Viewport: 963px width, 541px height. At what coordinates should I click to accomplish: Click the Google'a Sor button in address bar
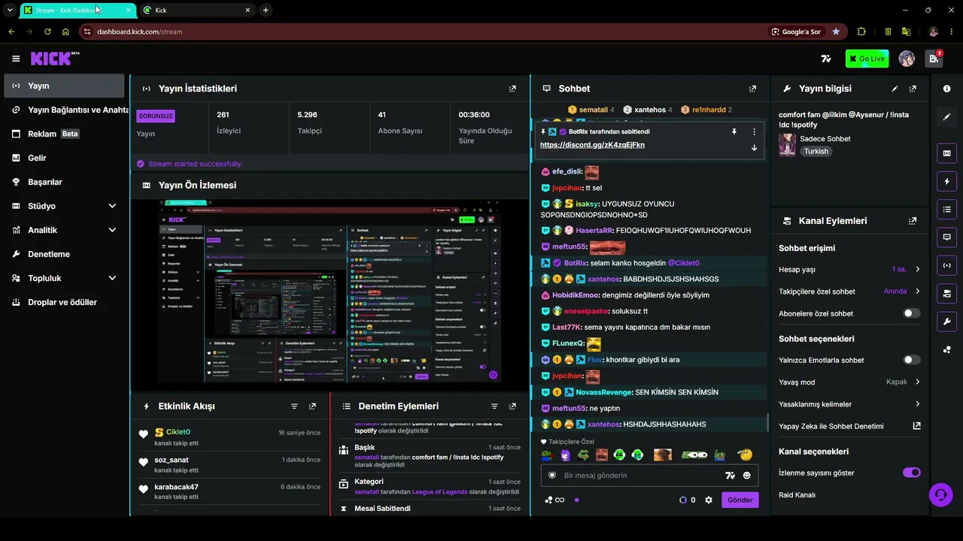796,32
